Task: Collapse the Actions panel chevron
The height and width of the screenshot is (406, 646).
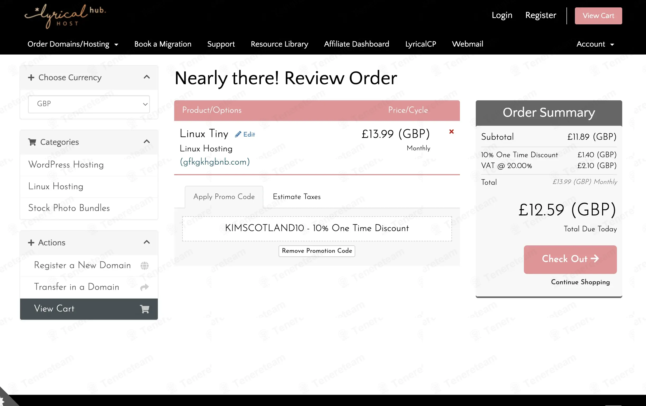Action: pos(147,242)
